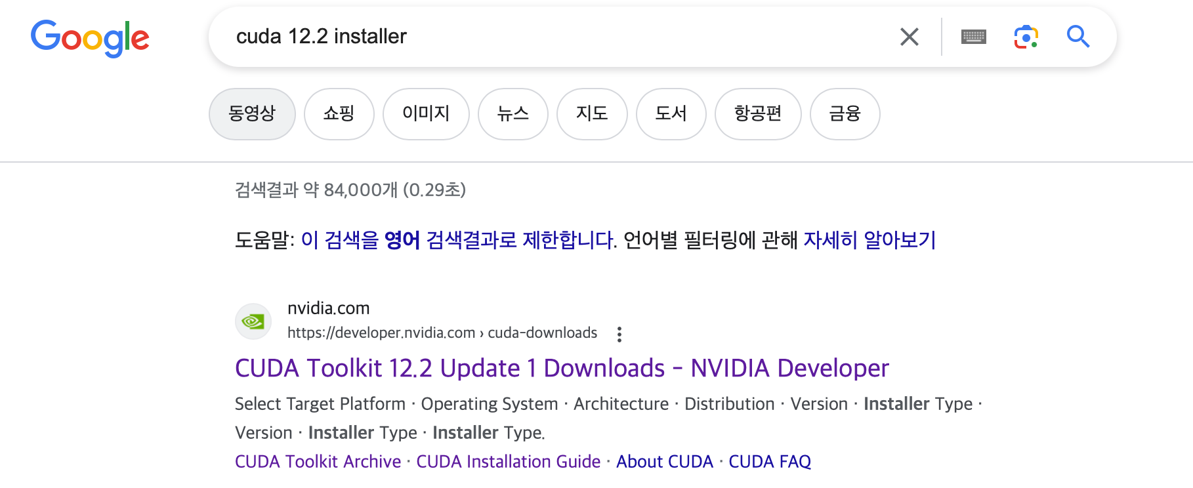Select the 도서 filter tab
This screenshot has width=1193, height=488.
(671, 114)
